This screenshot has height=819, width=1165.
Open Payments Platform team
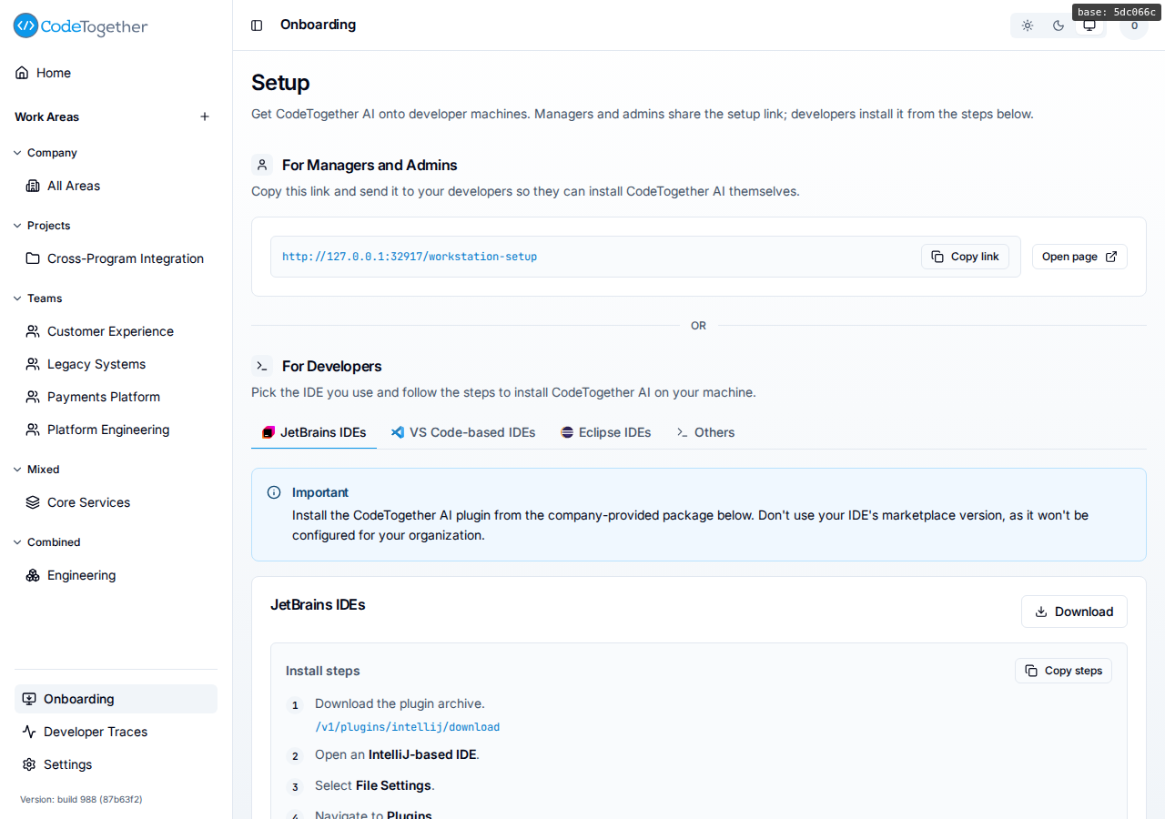click(119, 397)
